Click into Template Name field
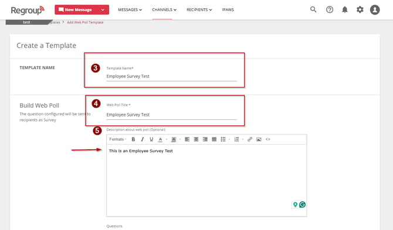The width and height of the screenshot is (393, 230). pos(171,76)
